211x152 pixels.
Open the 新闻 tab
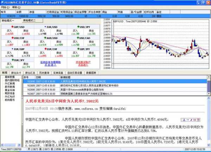click(5, 72)
